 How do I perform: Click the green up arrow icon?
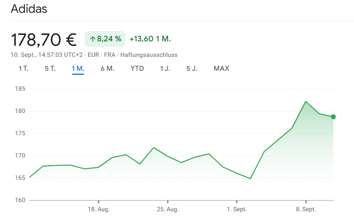coord(93,39)
